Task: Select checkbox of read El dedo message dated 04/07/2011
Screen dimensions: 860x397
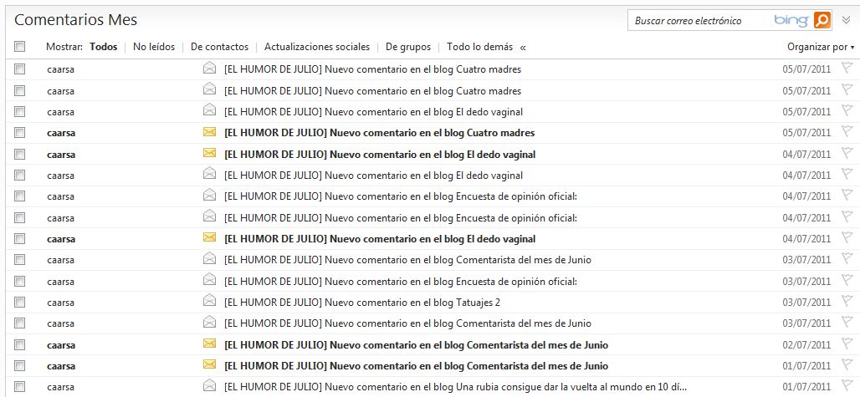Action: (x=20, y=176)
